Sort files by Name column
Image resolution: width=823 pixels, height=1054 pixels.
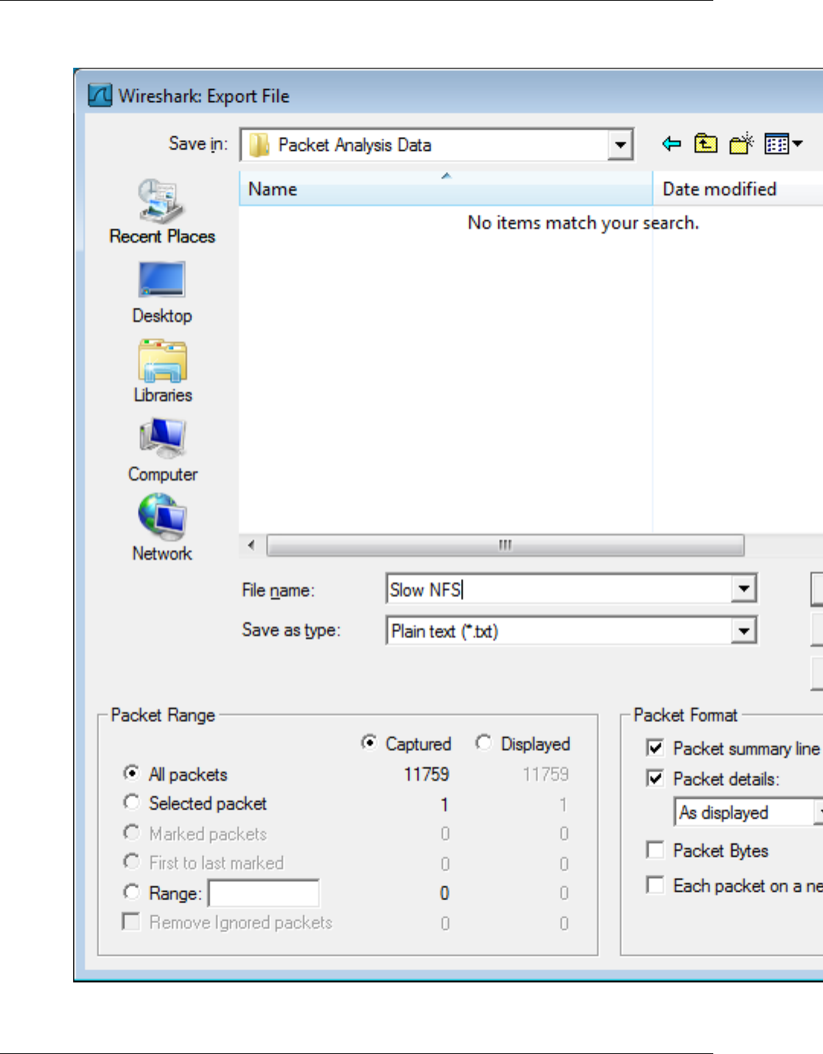coord(446,189)
